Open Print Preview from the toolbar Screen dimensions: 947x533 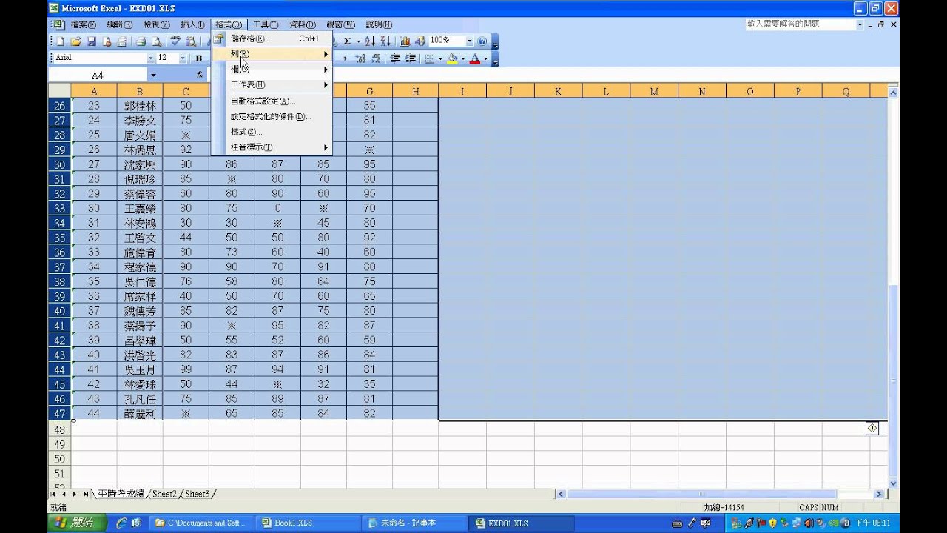tap(157, 41)
